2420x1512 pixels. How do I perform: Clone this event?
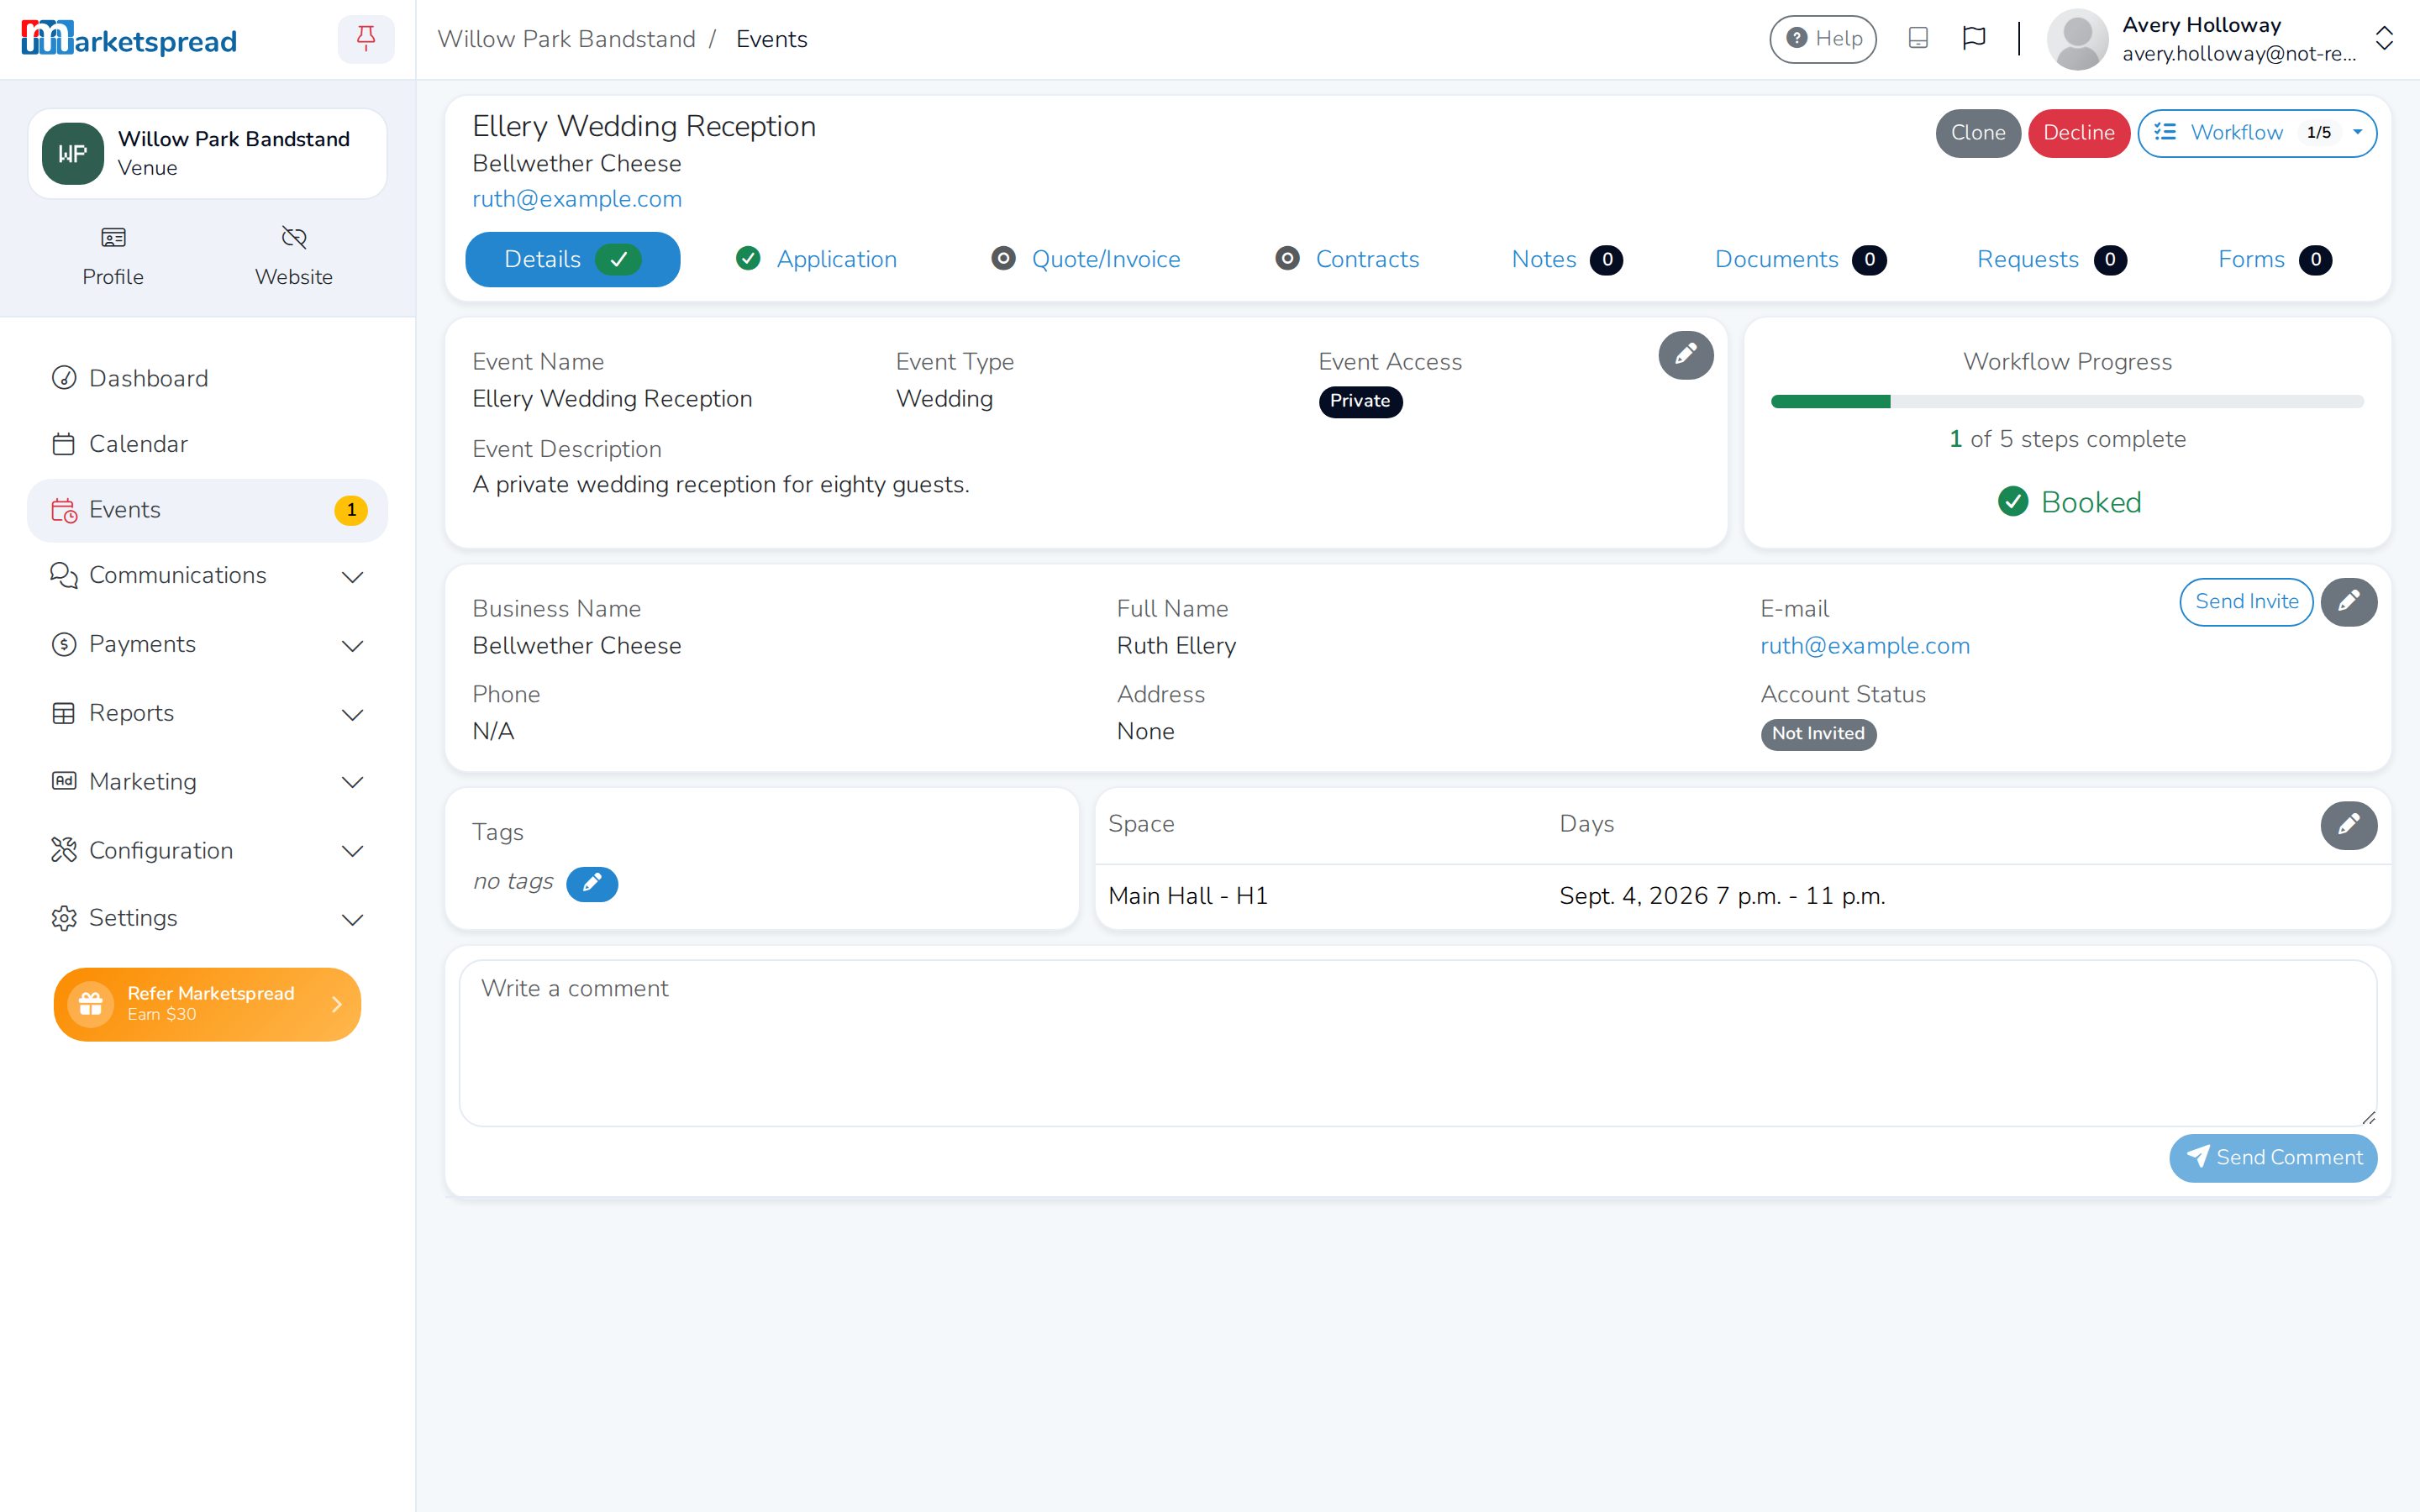(1977, 133)
